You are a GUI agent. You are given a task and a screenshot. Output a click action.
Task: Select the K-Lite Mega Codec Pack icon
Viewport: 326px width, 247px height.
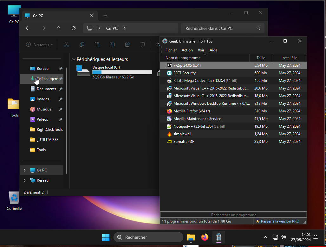169,81
